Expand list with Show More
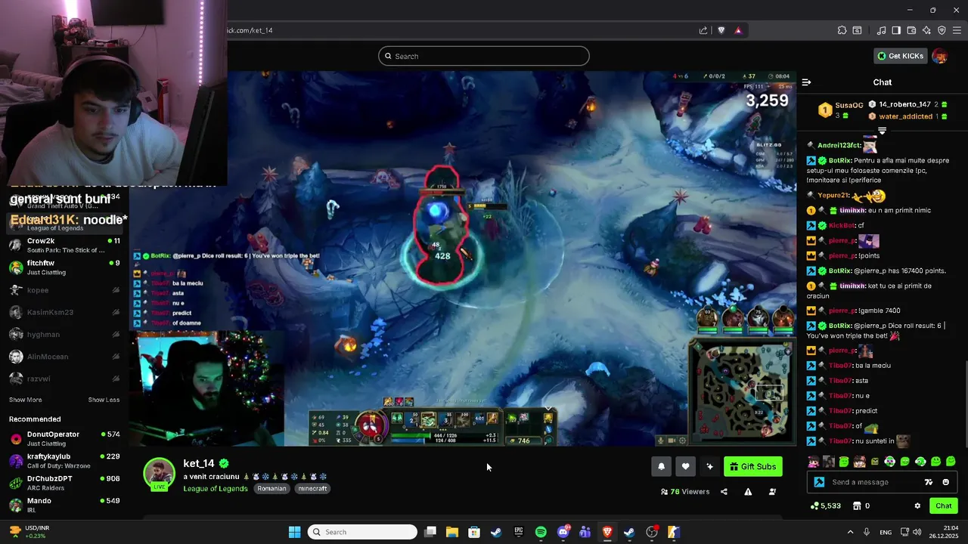968x544 pixels. click(25, 400)
